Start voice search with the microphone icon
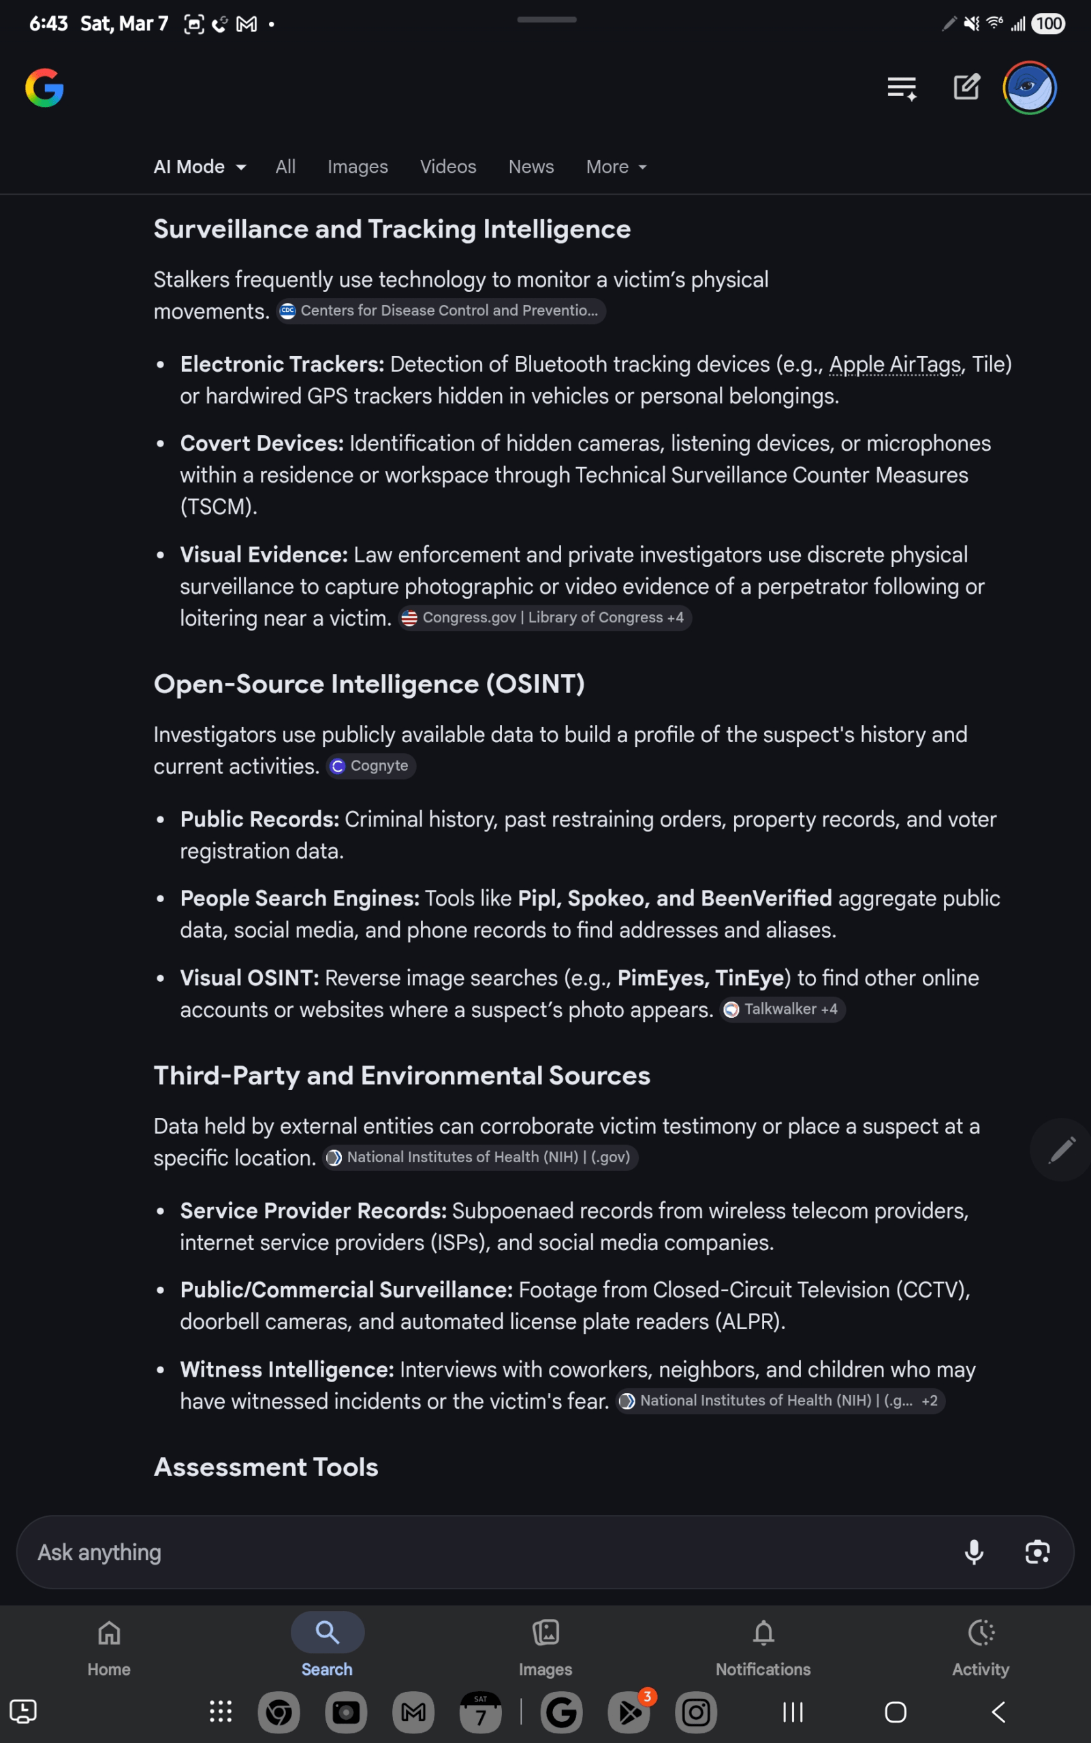The height and width of the screenshot is (1743, 1091). [x=974, y=1552]
